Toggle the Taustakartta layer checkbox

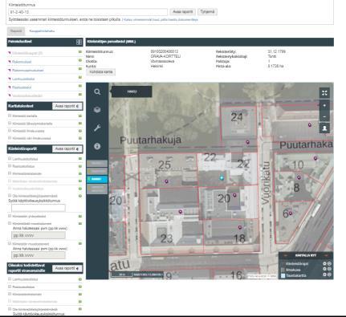[283, 275]
